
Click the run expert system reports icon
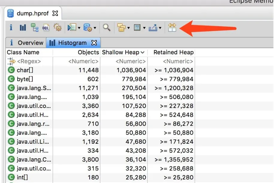coord(72,28)
